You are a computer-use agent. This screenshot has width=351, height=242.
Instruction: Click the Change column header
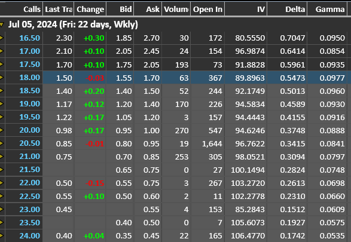point(90,9)
